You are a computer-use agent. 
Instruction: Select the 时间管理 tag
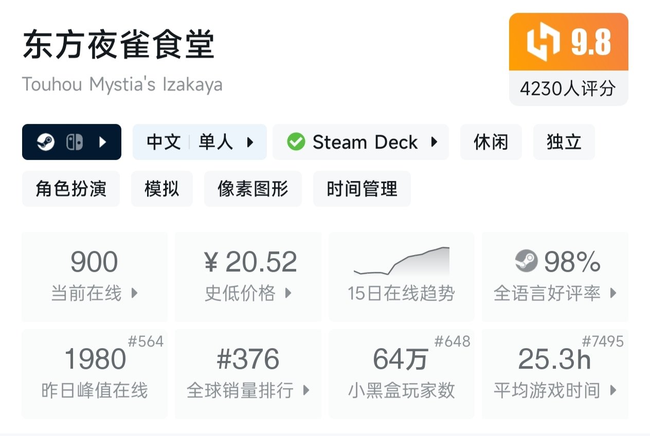coord(361,189)
